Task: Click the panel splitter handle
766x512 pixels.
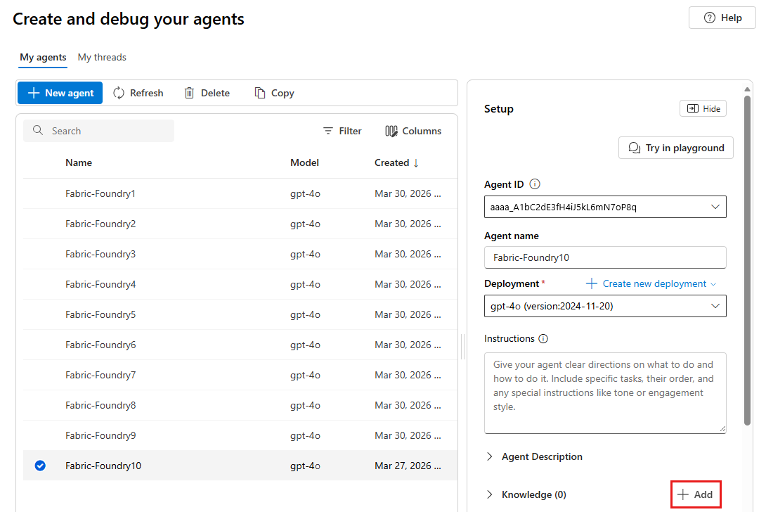Action: coord(462,346)
